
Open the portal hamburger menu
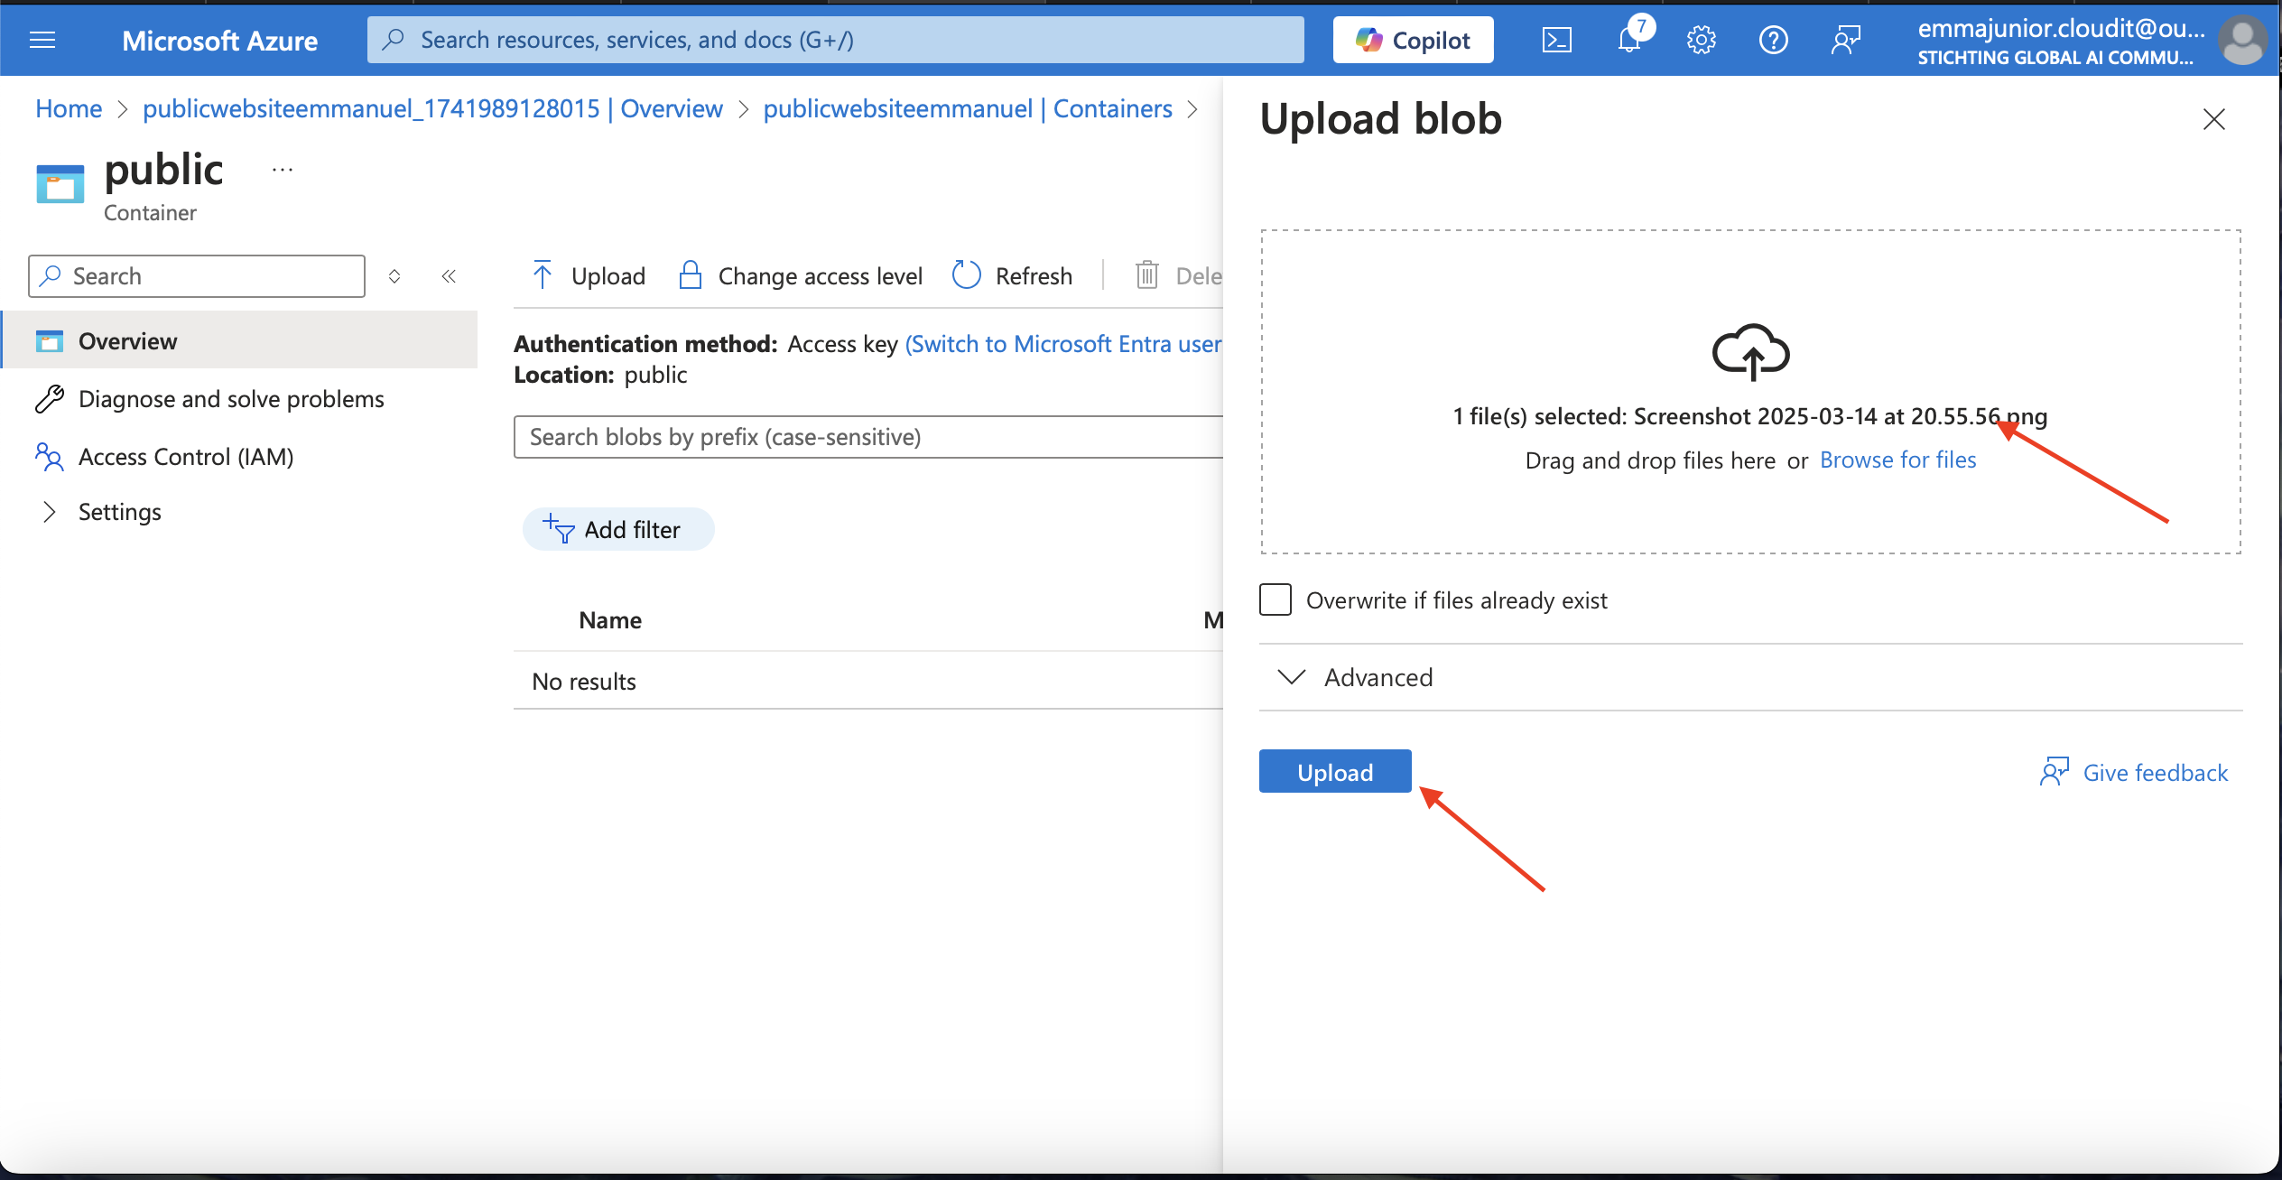pyautogui.click(x=42, y=40)
